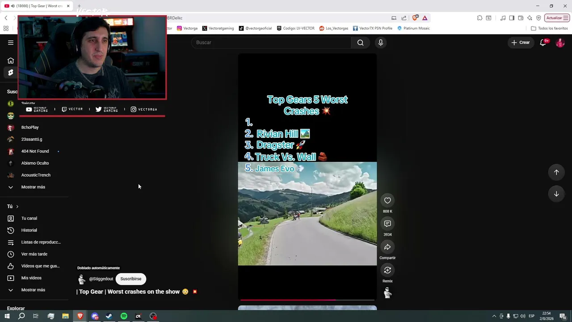Viewport: 572px width, 322px height.
Task: Show hidden system tray icons
Action: click(x=494, y=316)
